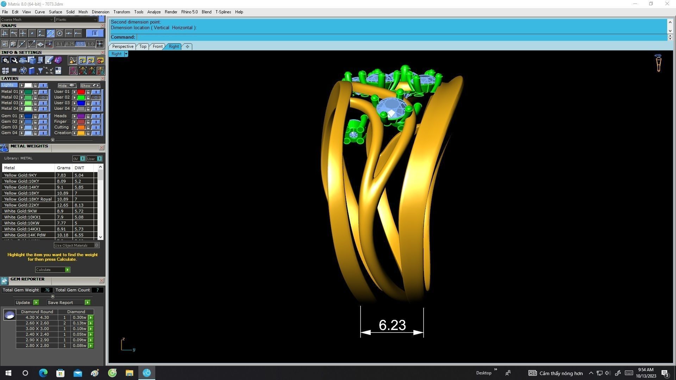
Task: Click the Save Report button
Action: 68,303
